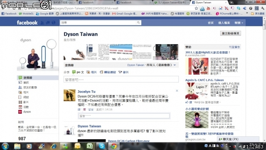
Task: Open Dyson Taiwan post author link
Action: pyautogui.click(x=89, y=126)
